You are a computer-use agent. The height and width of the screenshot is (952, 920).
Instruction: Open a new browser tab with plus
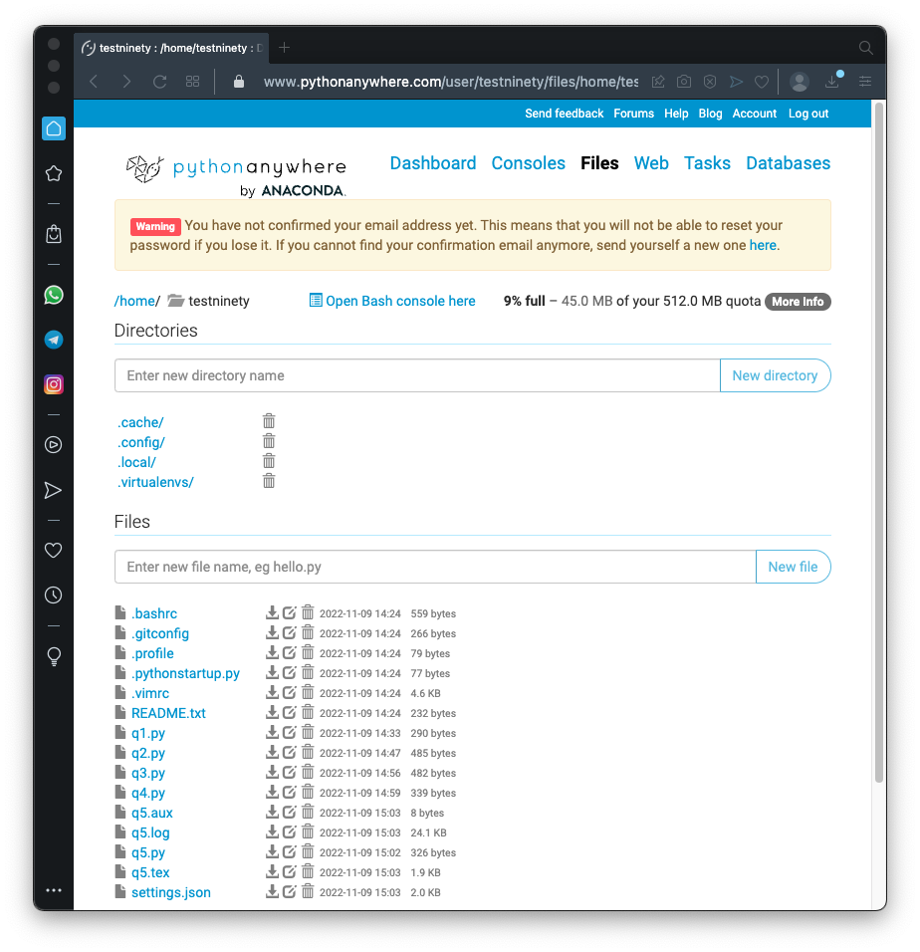[x=284, y=48]
